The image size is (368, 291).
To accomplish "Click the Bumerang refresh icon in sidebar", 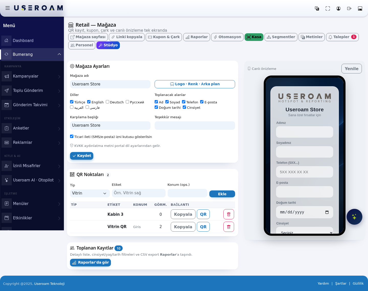I will pos(6,54).
